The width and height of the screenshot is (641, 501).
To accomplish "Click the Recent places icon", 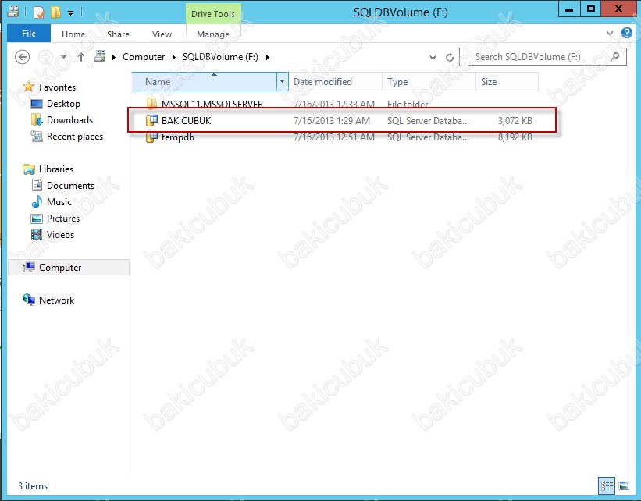I will (37, 136).
